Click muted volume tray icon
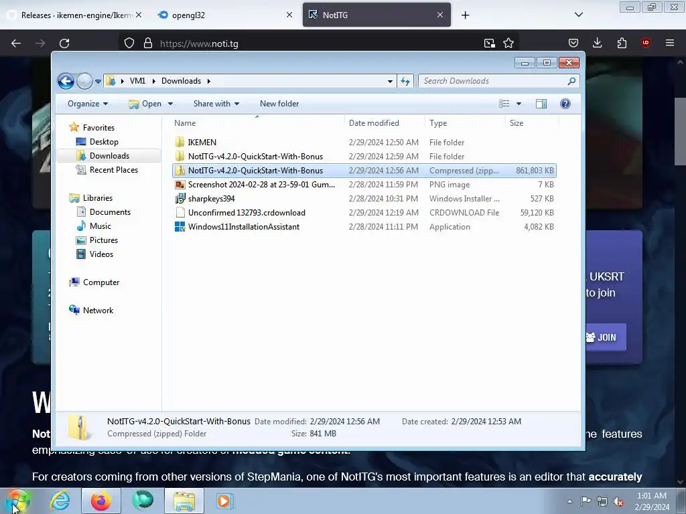The image size is (686, 514). tap(618, 501)
